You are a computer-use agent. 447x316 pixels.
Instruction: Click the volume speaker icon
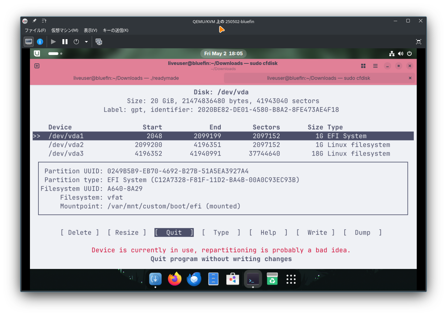point(401,54)
